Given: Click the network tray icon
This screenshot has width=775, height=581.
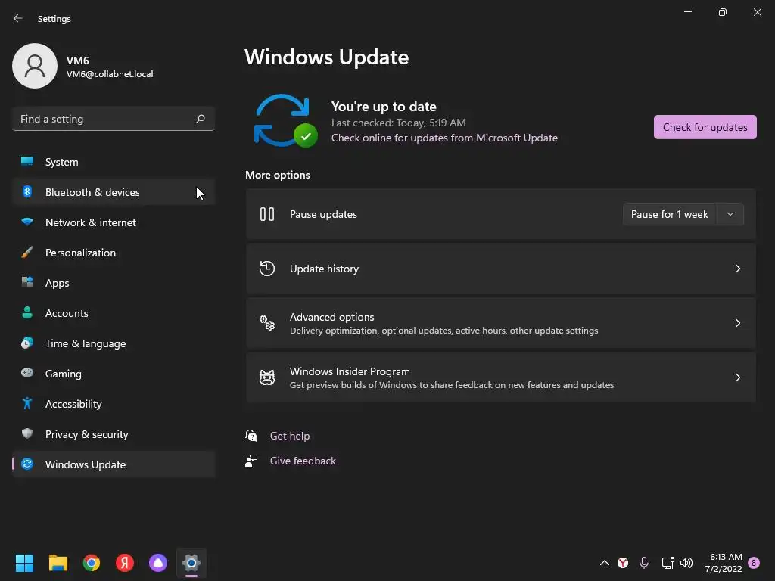Looking at the screenshot, I should tap(668, 563).
